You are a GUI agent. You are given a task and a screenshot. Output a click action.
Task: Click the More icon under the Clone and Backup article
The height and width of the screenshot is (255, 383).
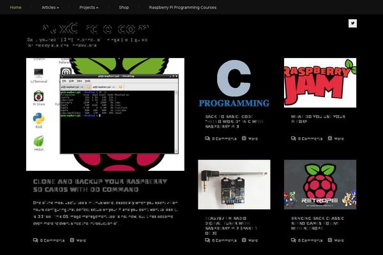72,240
